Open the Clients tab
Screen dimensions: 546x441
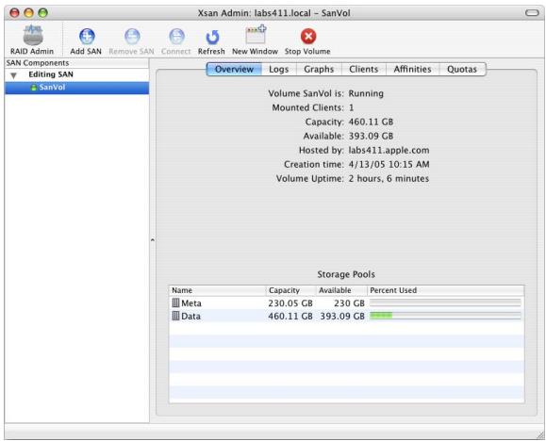(x=364, y=70)
